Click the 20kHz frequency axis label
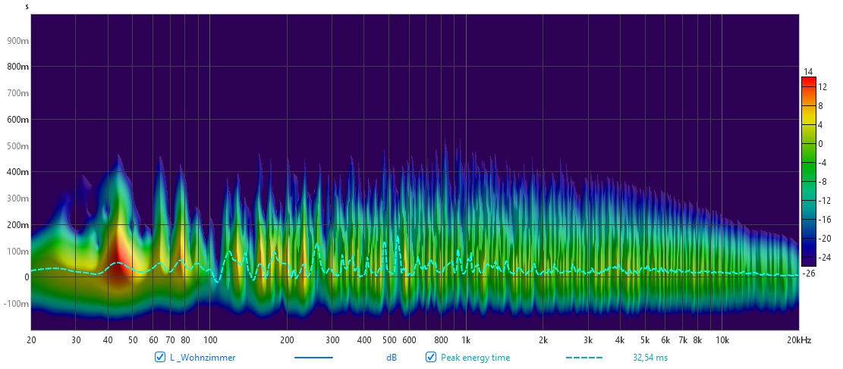 point(798,340)
